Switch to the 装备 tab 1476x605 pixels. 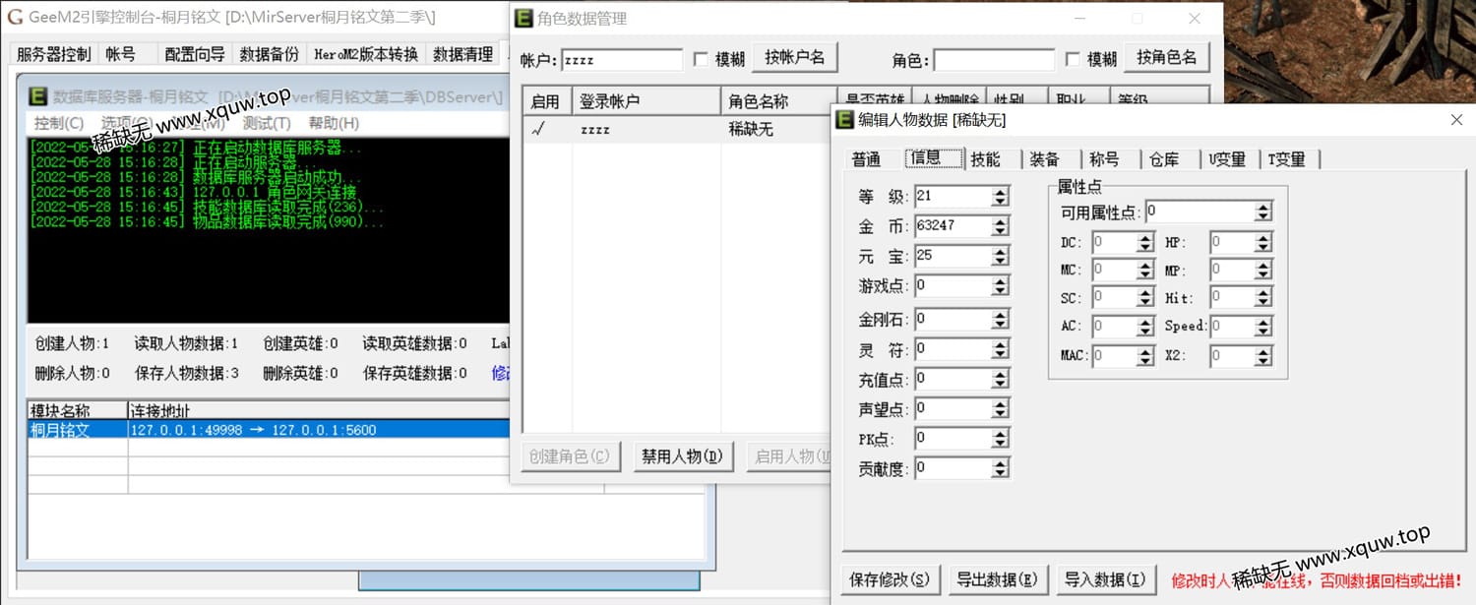1045,159
